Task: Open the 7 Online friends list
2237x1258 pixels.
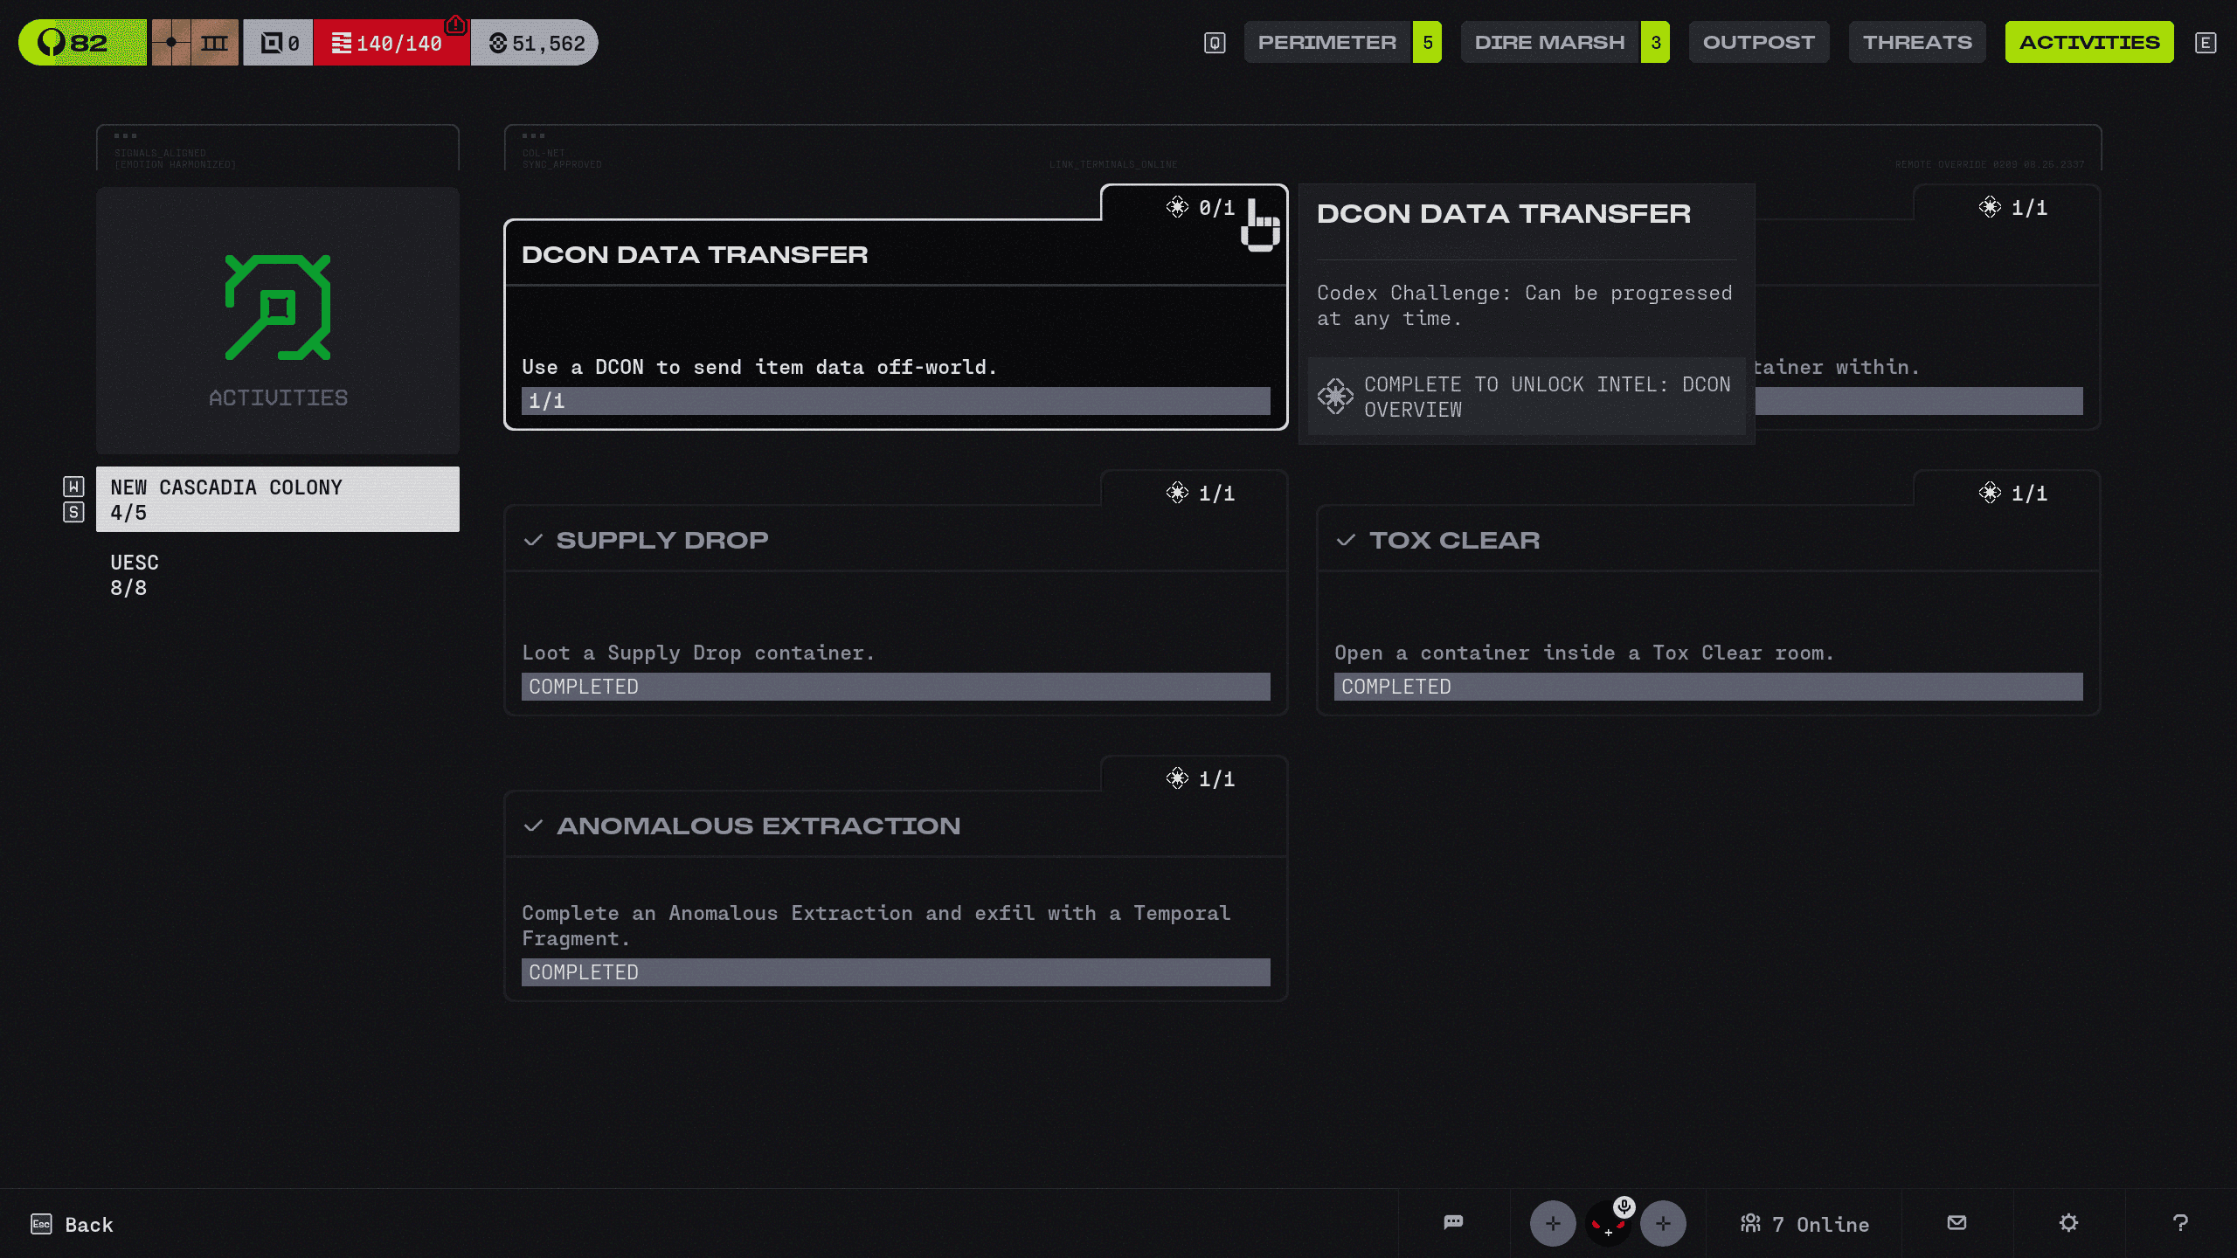Action: (1804, 1224)
